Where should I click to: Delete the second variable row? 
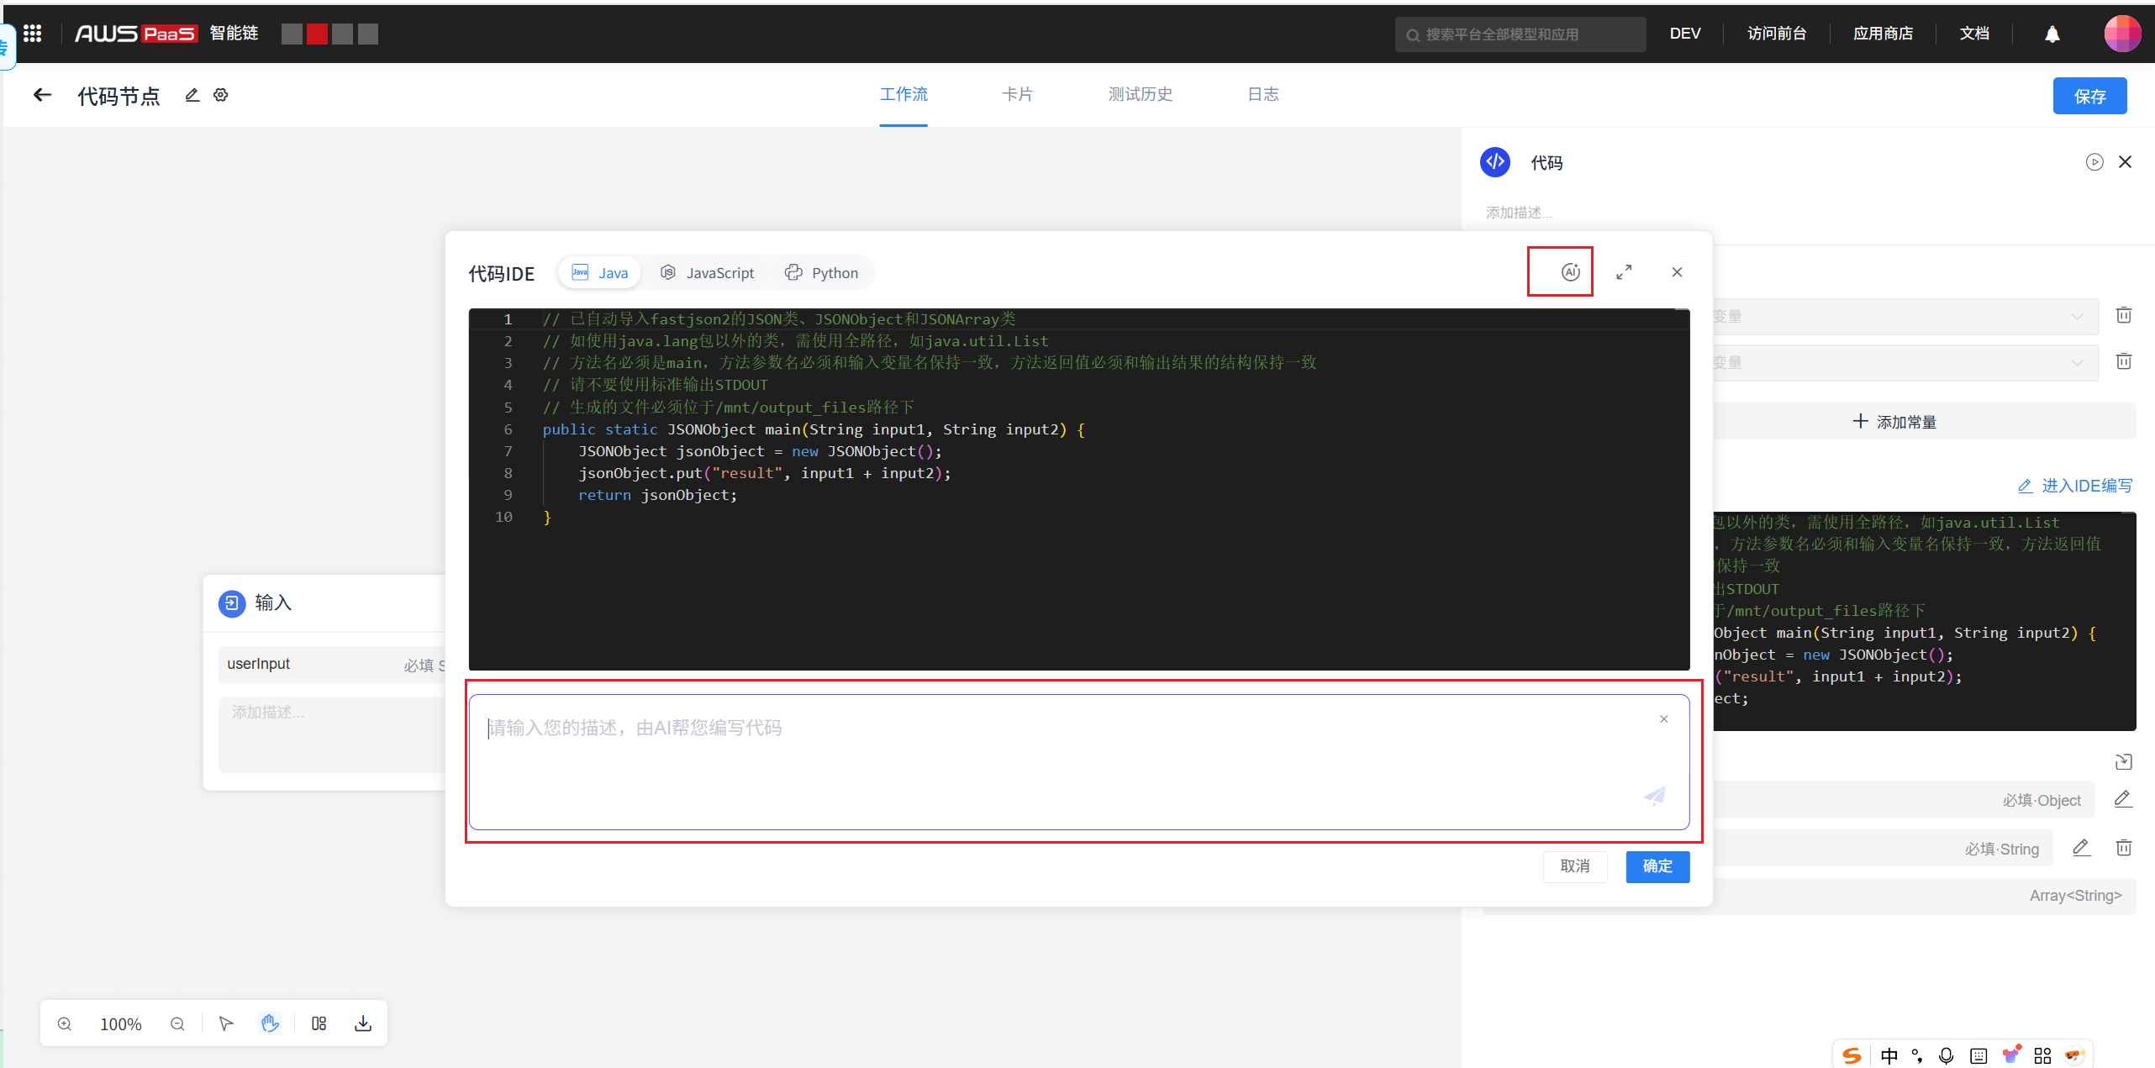click(2123, 361)
